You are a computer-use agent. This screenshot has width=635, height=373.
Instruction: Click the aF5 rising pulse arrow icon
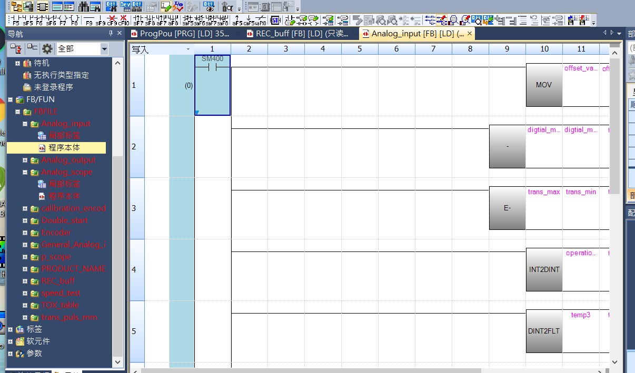click(x=237, y=21)
